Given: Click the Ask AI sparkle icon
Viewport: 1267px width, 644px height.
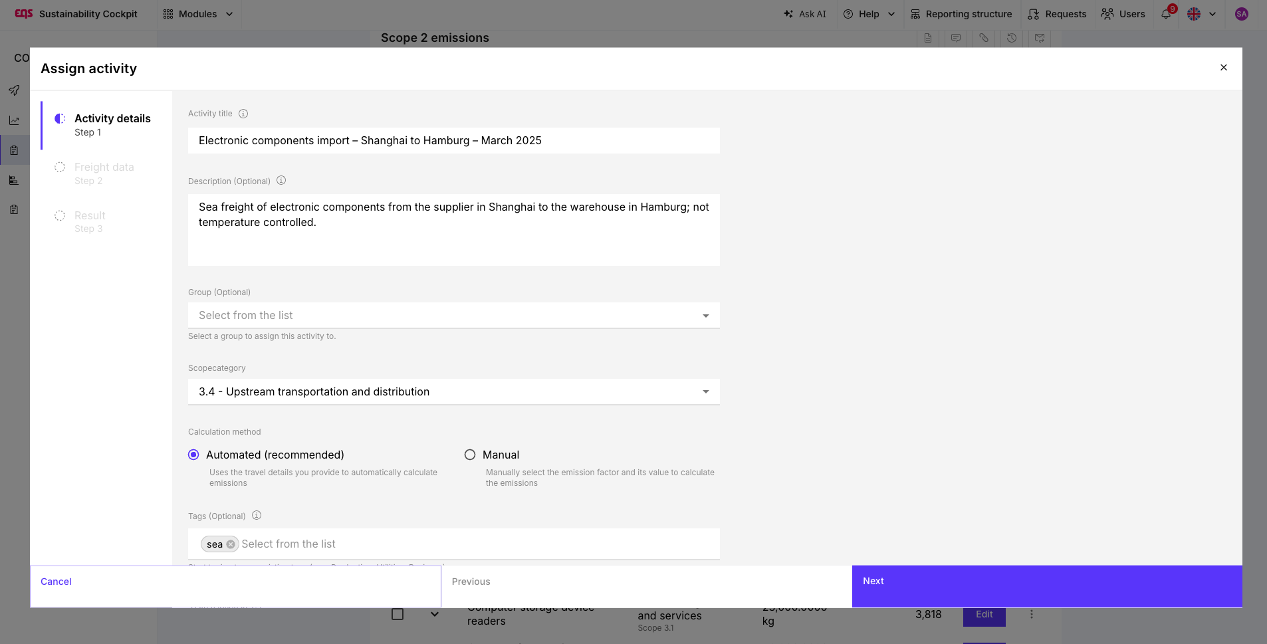Looking at the screenshot, I should click(x=788, y=14).
